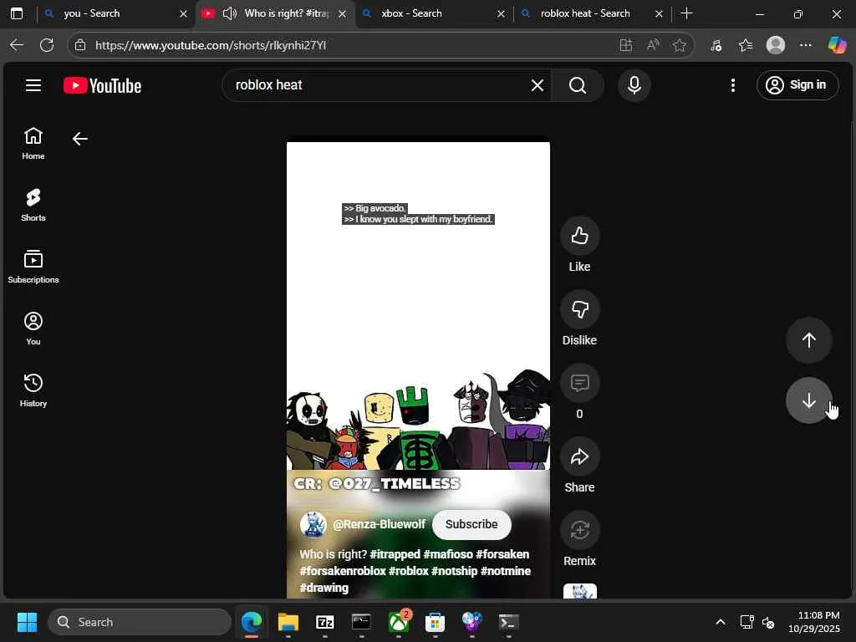Open the clock and date flyout

[813, 622]
